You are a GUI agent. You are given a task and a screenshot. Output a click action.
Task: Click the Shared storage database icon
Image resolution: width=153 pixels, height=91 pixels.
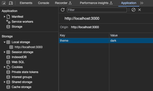coord(8,82)
